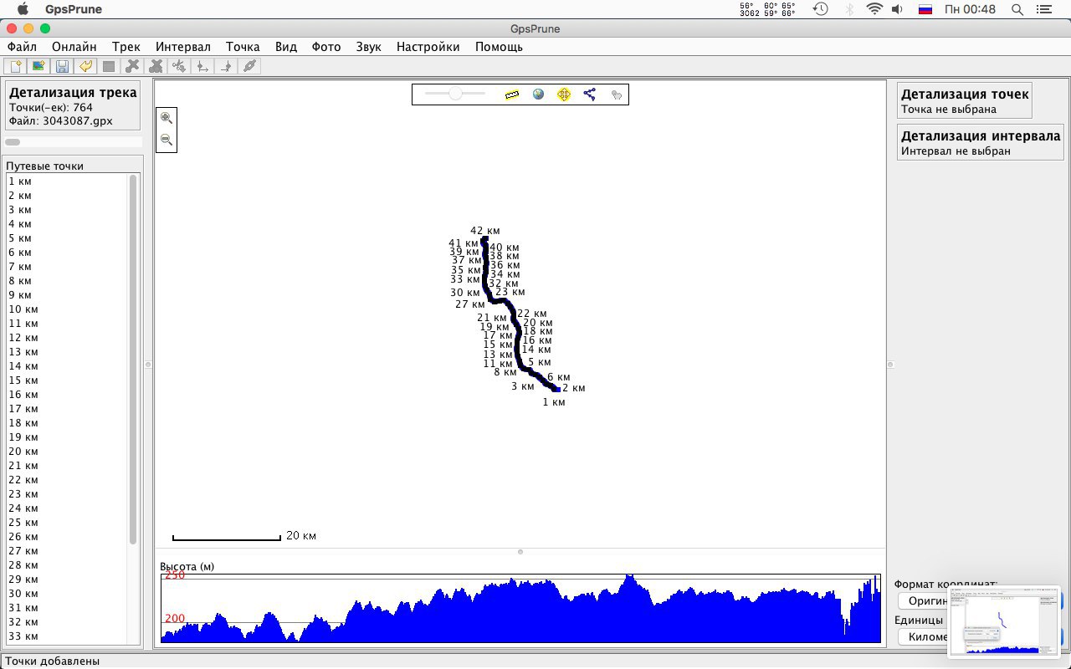The width and height of the screenshot is (1071, 669).
Task: Open the Точка menu
Action: (x=243, y=47)
